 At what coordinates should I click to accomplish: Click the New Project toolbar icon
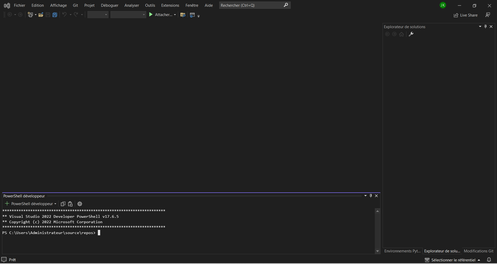pyautogui.click(x=31, y=15)
